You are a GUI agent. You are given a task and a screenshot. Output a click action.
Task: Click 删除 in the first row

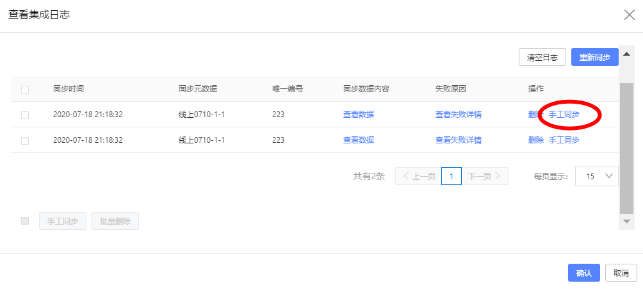click(x=535, y=115)
